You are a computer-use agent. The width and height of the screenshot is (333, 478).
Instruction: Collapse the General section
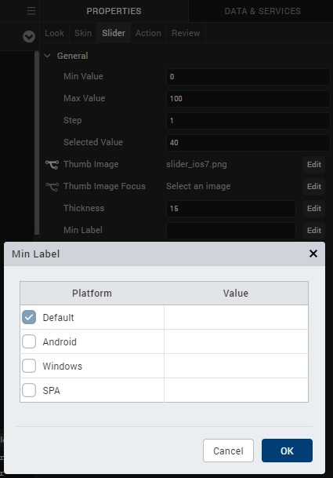pyautogui.click(x=47, y=56)
